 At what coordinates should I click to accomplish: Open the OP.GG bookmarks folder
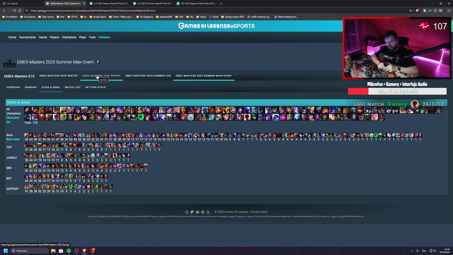click(x=72, y=17)
